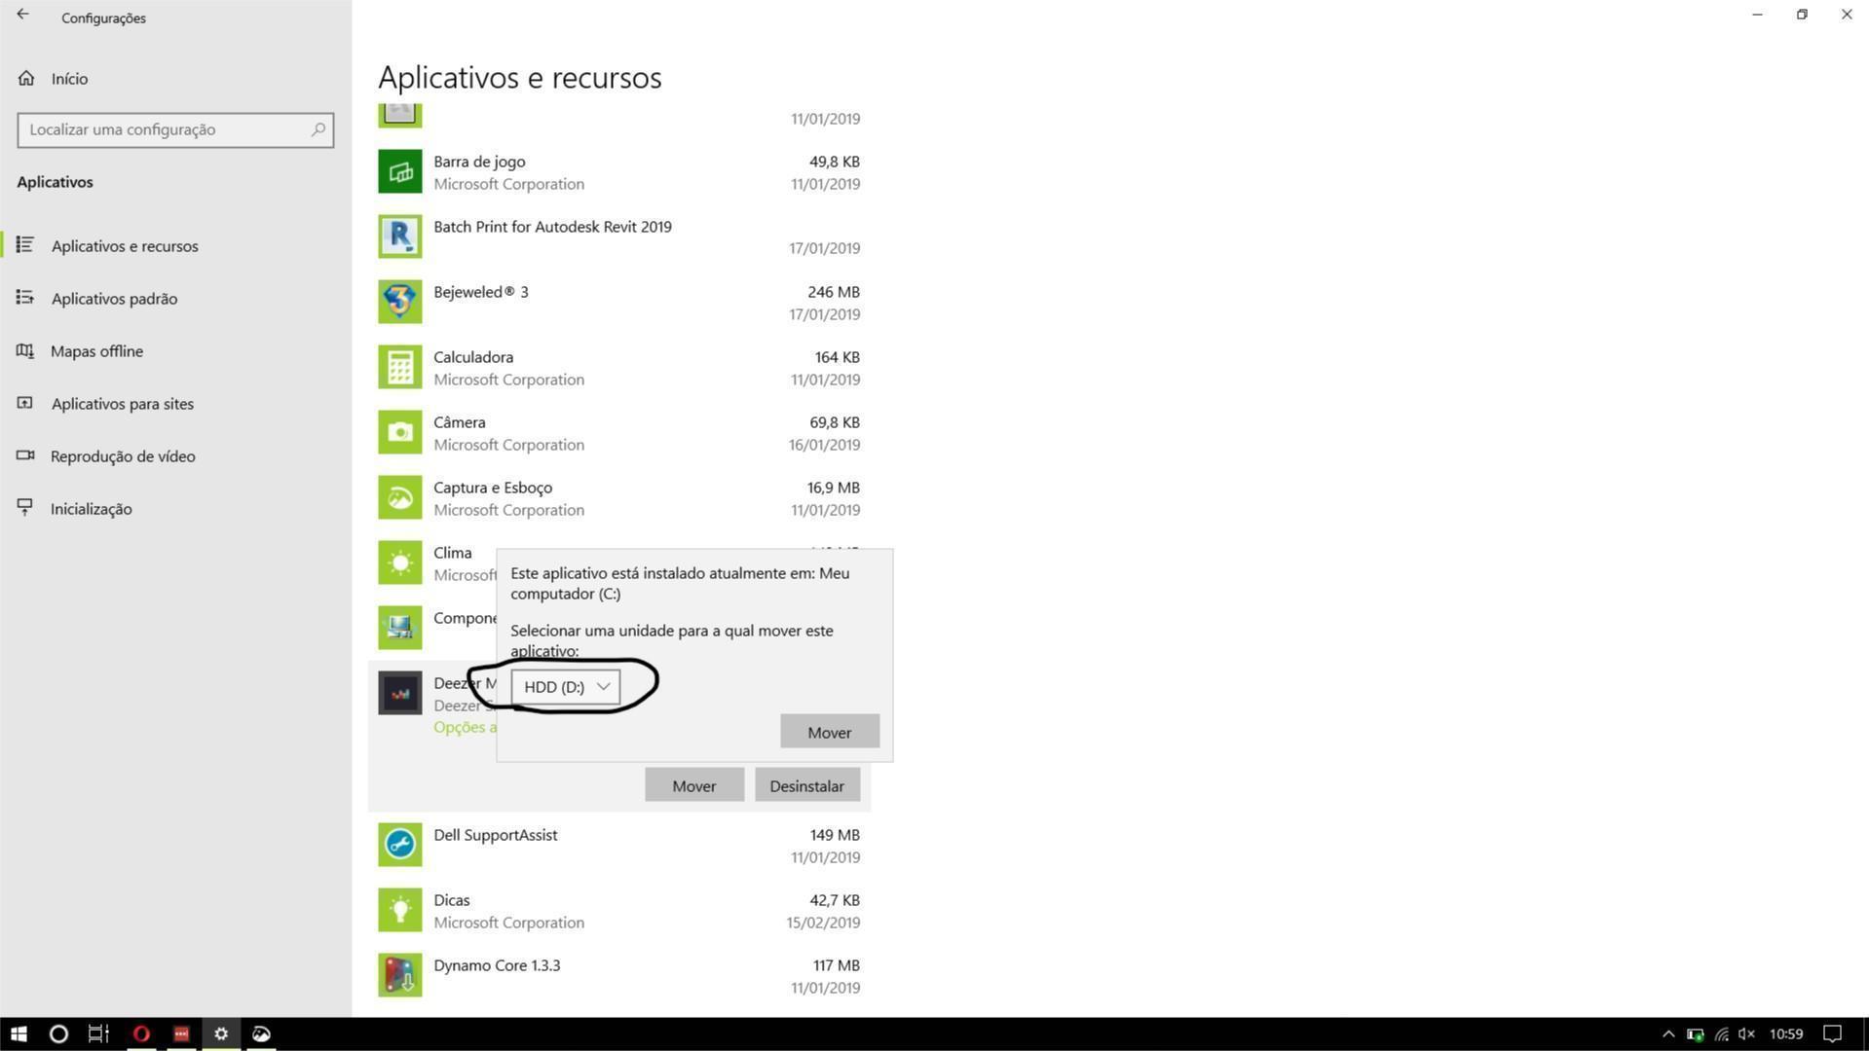Open the HDD (D:) drive dropdown
The image size is (1869, 1051).
566,687
